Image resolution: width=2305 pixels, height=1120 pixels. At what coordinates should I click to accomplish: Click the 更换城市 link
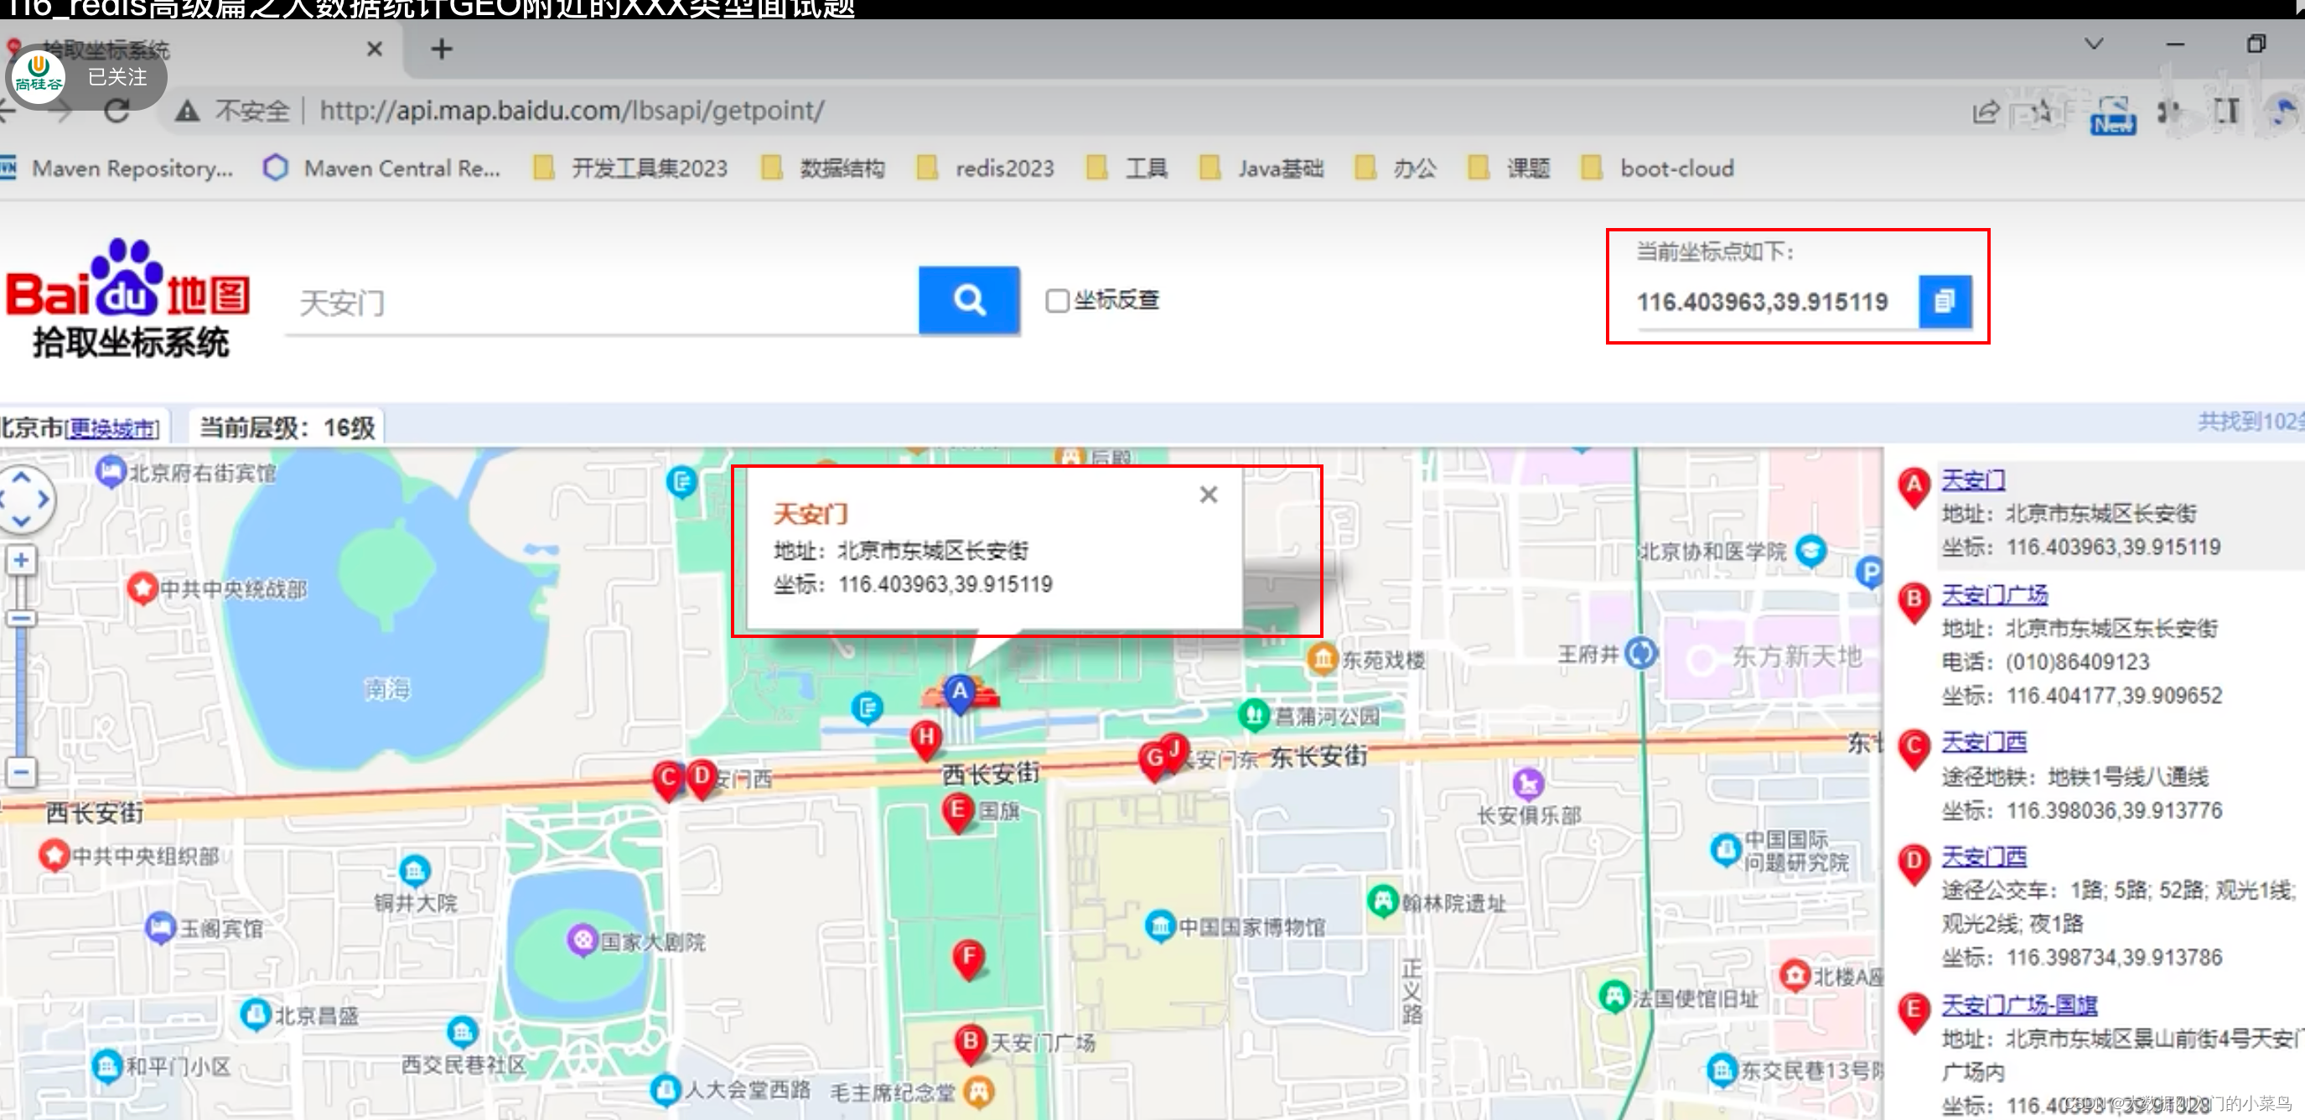coord(113,429)
